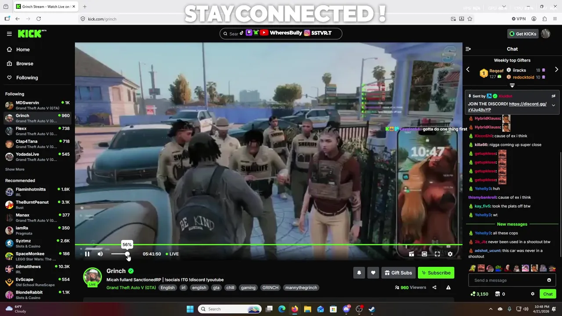Show next weekly top gifter
This screenshot has width=562, height=316.
pos(556,69)
